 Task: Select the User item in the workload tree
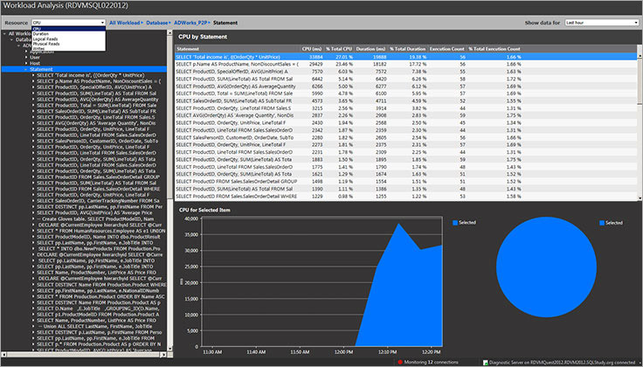click(34, 58)
